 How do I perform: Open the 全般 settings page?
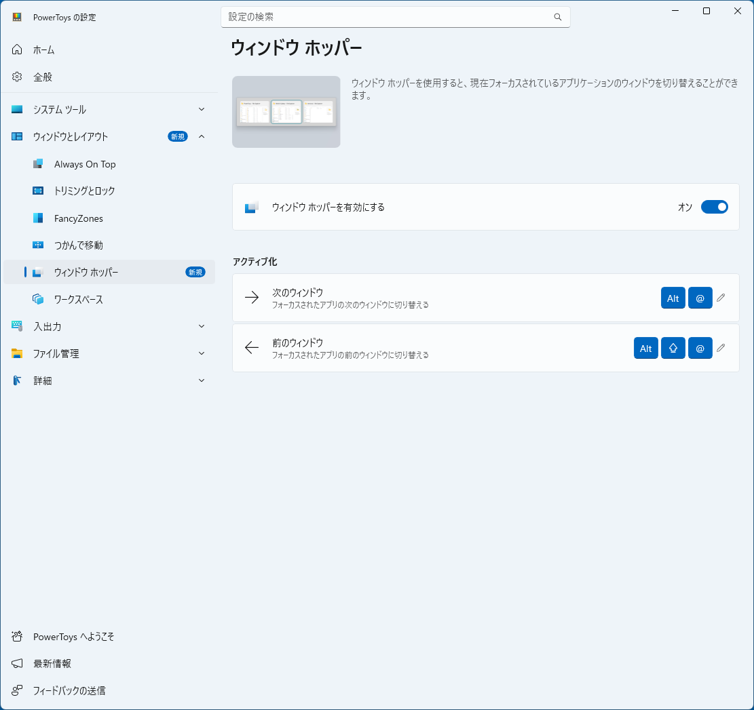coord(109,77)
